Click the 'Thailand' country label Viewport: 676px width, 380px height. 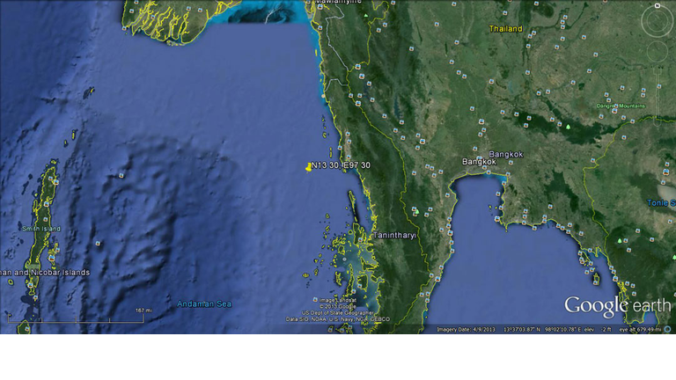click(x=505, y=29)
